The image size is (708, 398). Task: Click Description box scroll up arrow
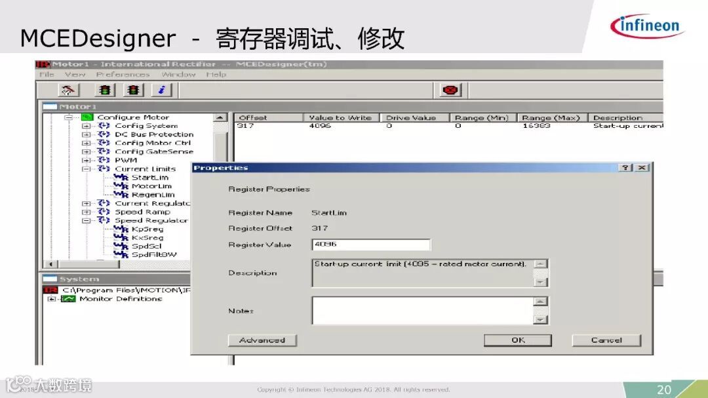(x=540, y=264)
